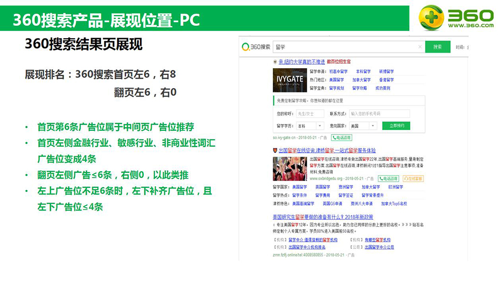Click the favicon before 纽约大学 ad title

(x=275, y=62)
